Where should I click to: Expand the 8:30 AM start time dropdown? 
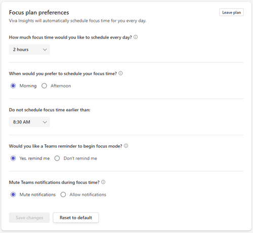[x=29, y=122]
